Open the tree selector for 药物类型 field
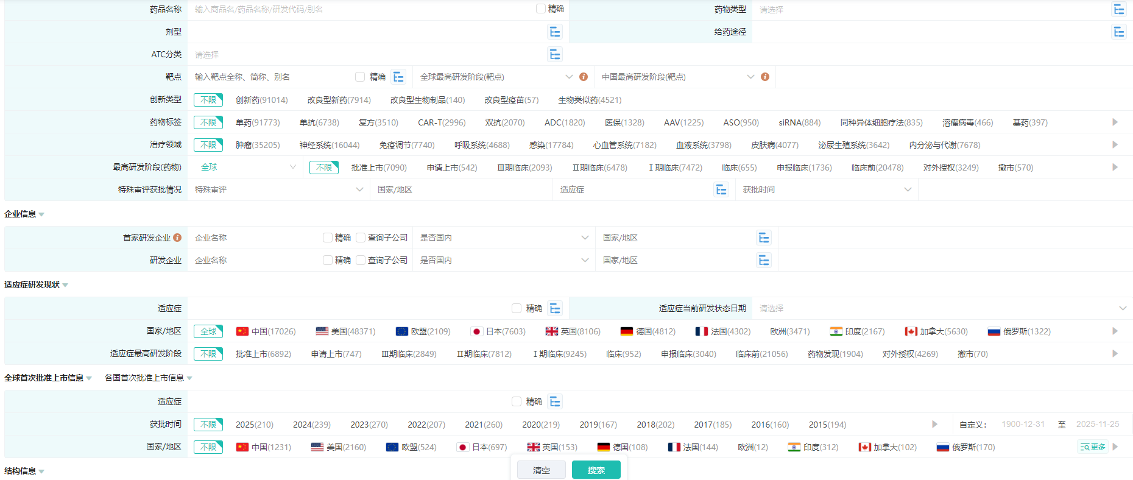This screenshot has width=1133, height=480. tap(1118, 9)
